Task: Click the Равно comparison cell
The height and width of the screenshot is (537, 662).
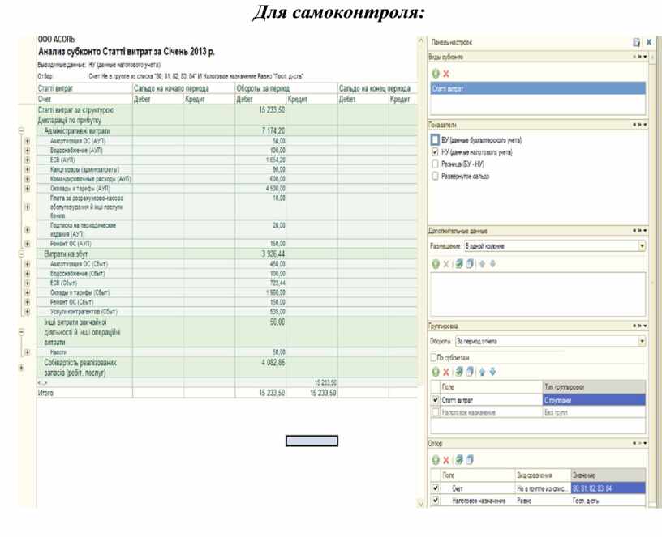Action: [543, 501]
